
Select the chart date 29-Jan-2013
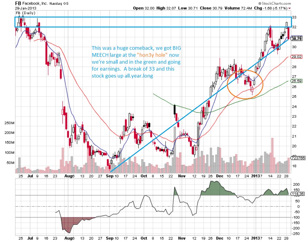pos(26,8)
